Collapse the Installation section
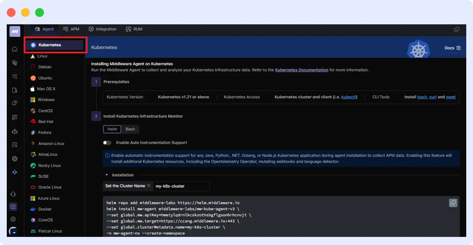This screenshot has height=245, width=473. [107, 175]
